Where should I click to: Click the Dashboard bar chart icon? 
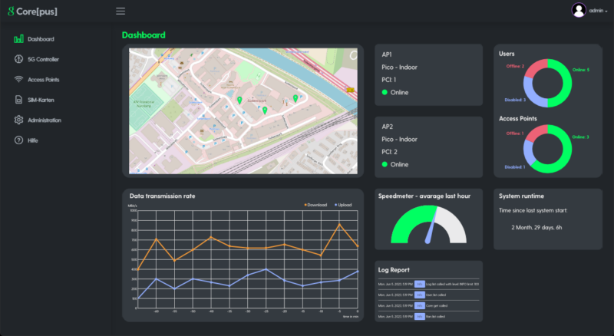tap(18, 39)
